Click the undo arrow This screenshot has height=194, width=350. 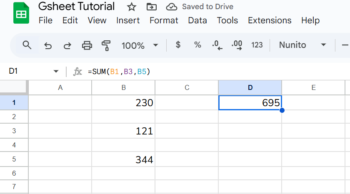48,45
